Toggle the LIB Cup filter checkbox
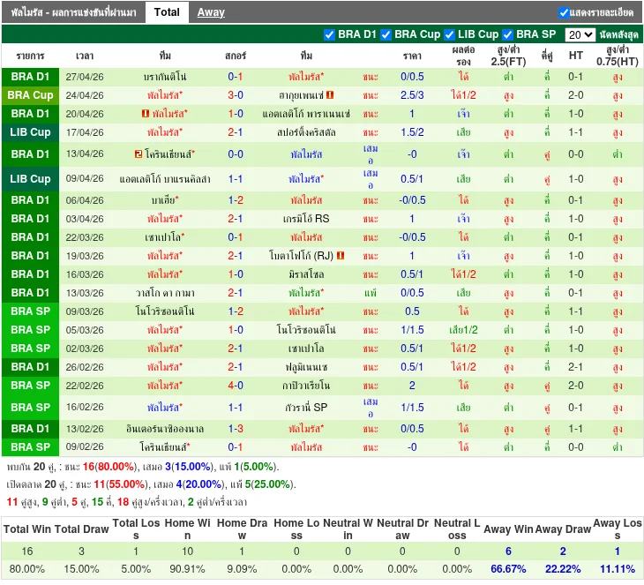 450,34
